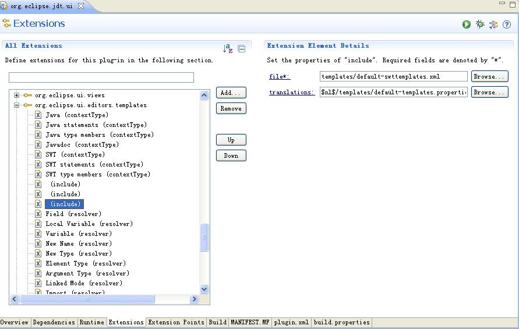519x329 pixels.
Task: Click the translations path input field
Action: tap(394, 92)
